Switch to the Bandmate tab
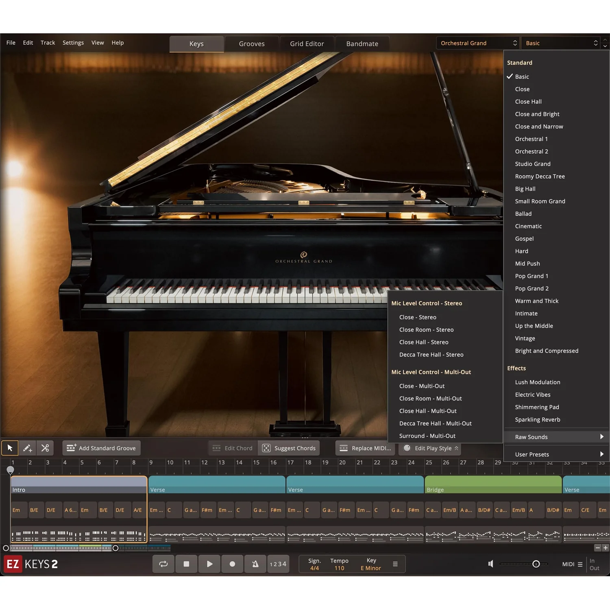610x610 pixels. point(362,44)
